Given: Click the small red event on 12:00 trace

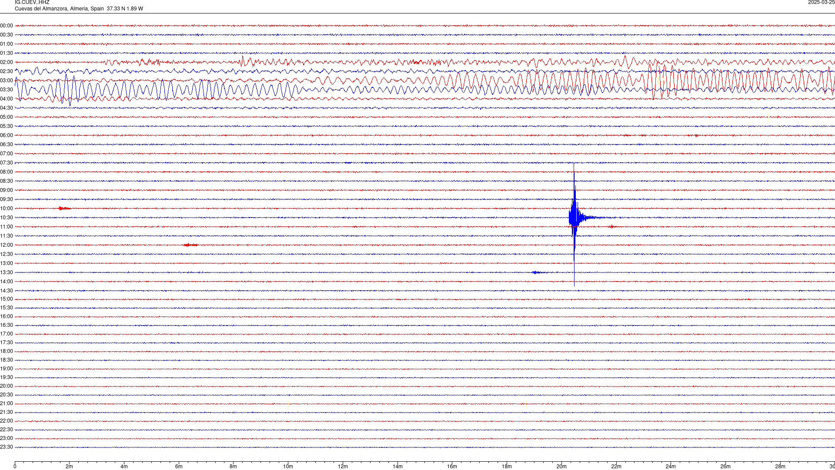Looking at the screenshot, I should [x=190, y=245].
